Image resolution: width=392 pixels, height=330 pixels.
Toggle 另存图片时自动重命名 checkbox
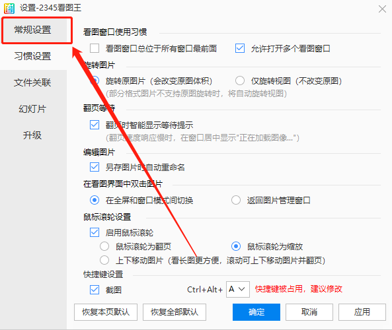pyautogui.click(x=95, y=167)
